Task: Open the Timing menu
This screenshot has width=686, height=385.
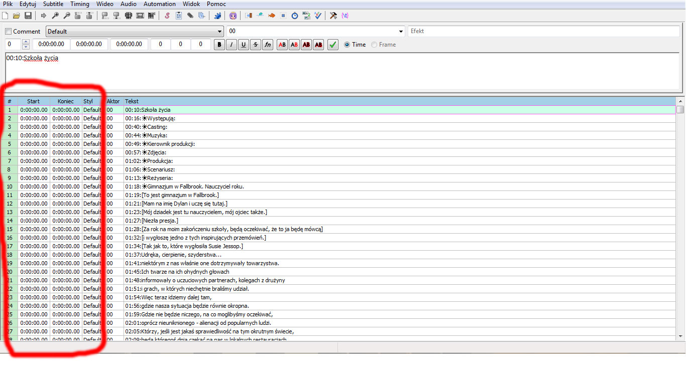Action: click(80, 4)
